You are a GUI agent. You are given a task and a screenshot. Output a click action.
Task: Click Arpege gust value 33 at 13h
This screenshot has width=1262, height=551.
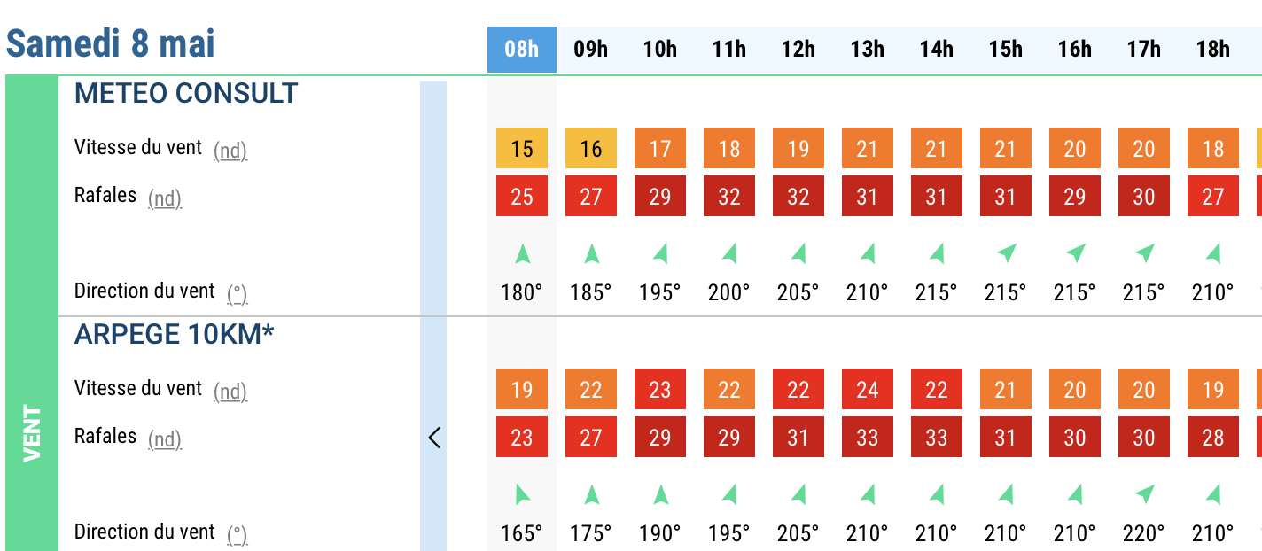(868, 438)
